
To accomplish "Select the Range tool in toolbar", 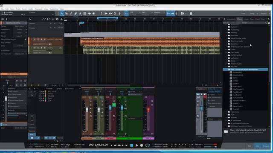I will pyautogui.click(x=67, y=13).
